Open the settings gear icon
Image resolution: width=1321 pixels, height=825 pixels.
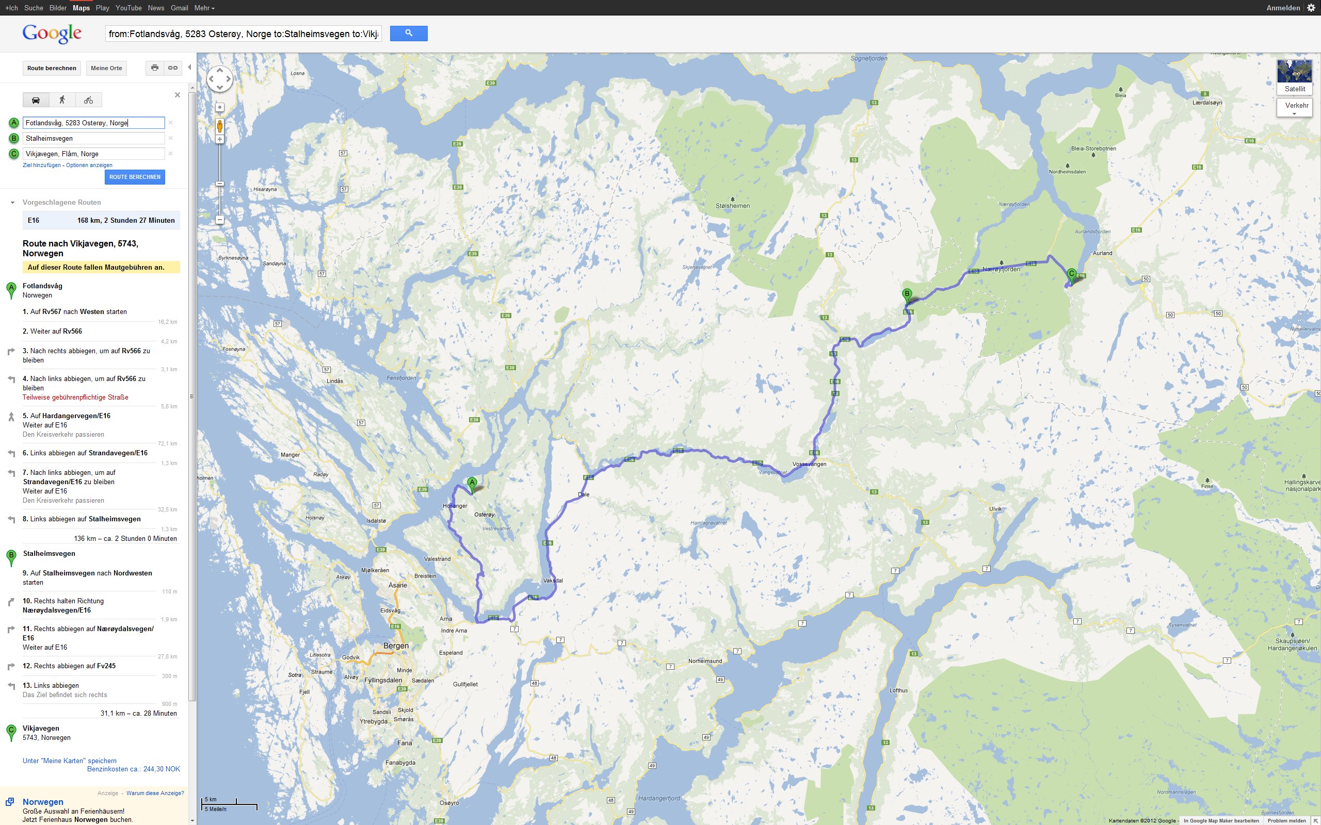tap(1311, 8)
